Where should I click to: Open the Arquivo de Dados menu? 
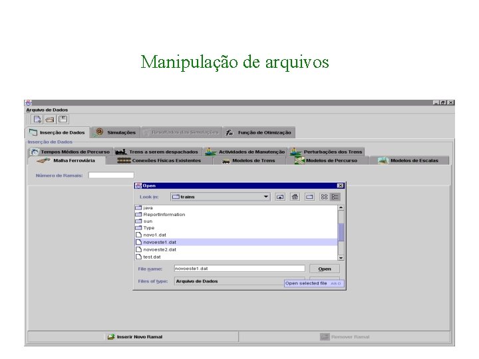tap(47, 110)
